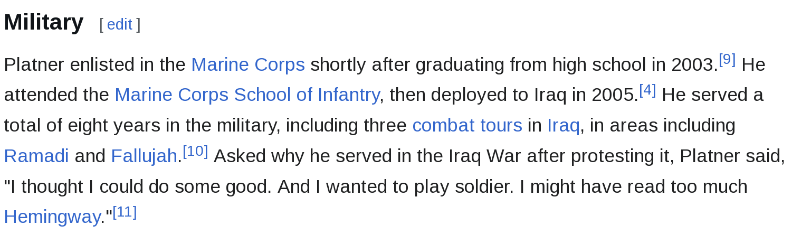
Task: Click the Hemingway link
Action: coord(52,217)
